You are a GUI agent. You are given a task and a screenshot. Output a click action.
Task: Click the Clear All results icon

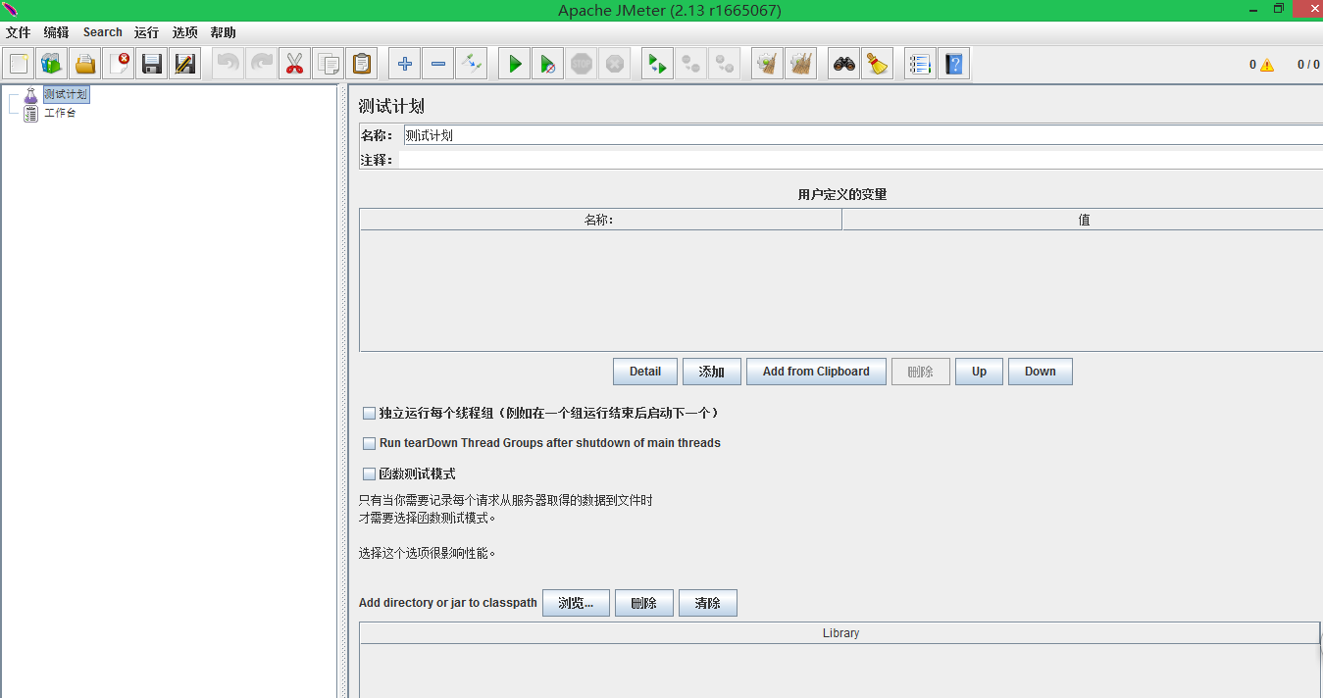801,65
